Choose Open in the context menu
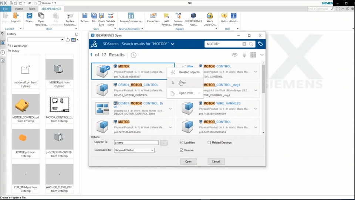The width and height of the screenshot is (355, 200). [185, 83]
